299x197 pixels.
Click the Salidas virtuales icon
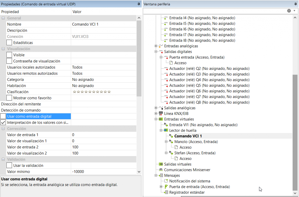click(161, 164)
